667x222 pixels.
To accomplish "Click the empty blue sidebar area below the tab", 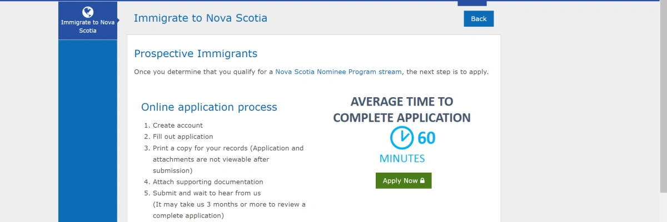I will coord(88,130).
